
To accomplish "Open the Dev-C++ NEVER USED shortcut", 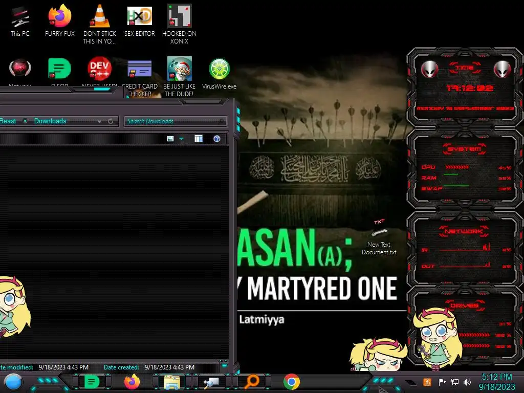I will [x=100, y=71].
